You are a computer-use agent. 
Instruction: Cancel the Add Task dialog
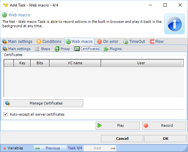tap(122, 139)
